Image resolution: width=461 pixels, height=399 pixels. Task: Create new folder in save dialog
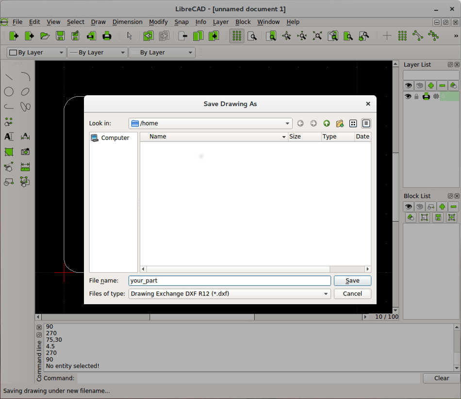coord(340,123)
